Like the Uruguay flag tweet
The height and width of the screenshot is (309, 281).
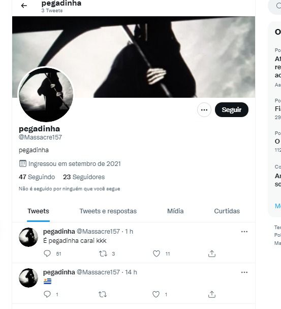point(156,294)
